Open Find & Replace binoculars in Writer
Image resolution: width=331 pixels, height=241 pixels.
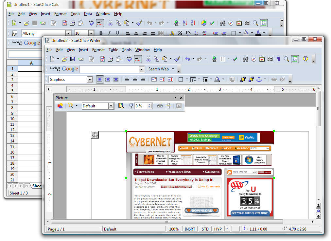246,59
